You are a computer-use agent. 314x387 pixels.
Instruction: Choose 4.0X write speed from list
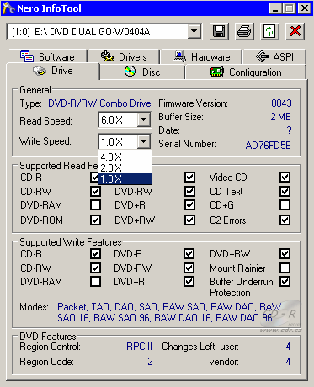125,157
